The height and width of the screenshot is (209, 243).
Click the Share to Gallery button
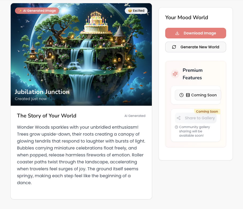[196, 118]
